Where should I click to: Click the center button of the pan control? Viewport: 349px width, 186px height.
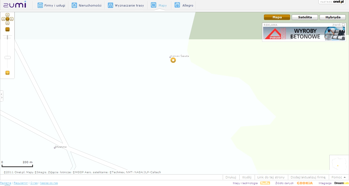coord(7,19)
